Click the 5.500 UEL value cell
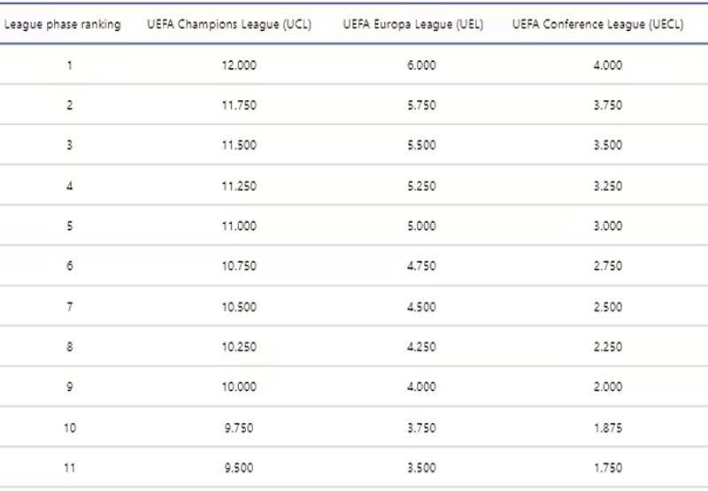This screenshot has width=708, height=491. pyautogui.click(x=421, y=145)
